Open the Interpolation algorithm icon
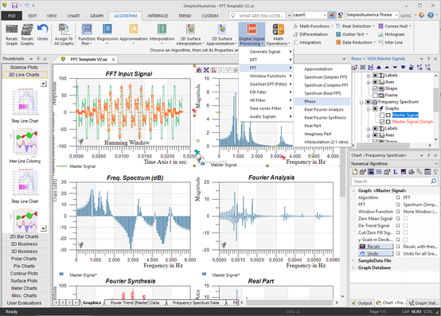Screen dimensions: 441x316 162,33
